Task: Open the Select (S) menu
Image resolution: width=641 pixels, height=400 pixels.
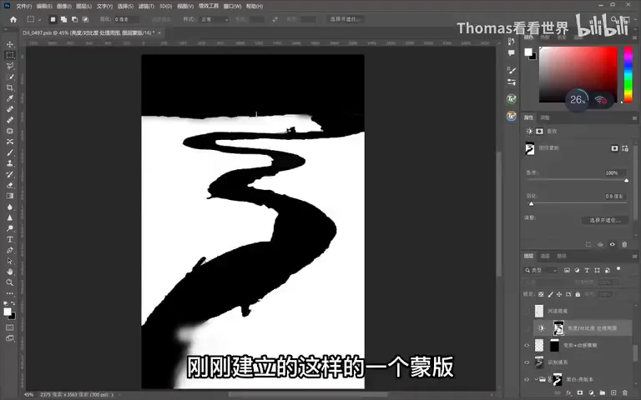Action: (x=125, y=6)
